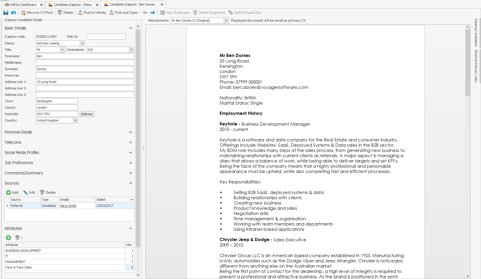Add attribute with green plus icon

(x=8, y=238)
